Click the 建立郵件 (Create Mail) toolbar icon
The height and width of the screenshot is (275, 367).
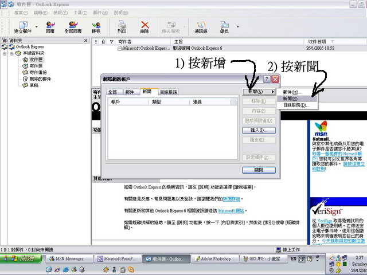(22, 26)
